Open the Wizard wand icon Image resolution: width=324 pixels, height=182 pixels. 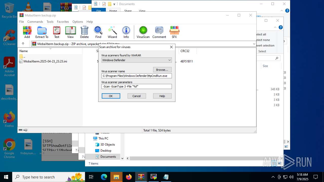point(112,32)
